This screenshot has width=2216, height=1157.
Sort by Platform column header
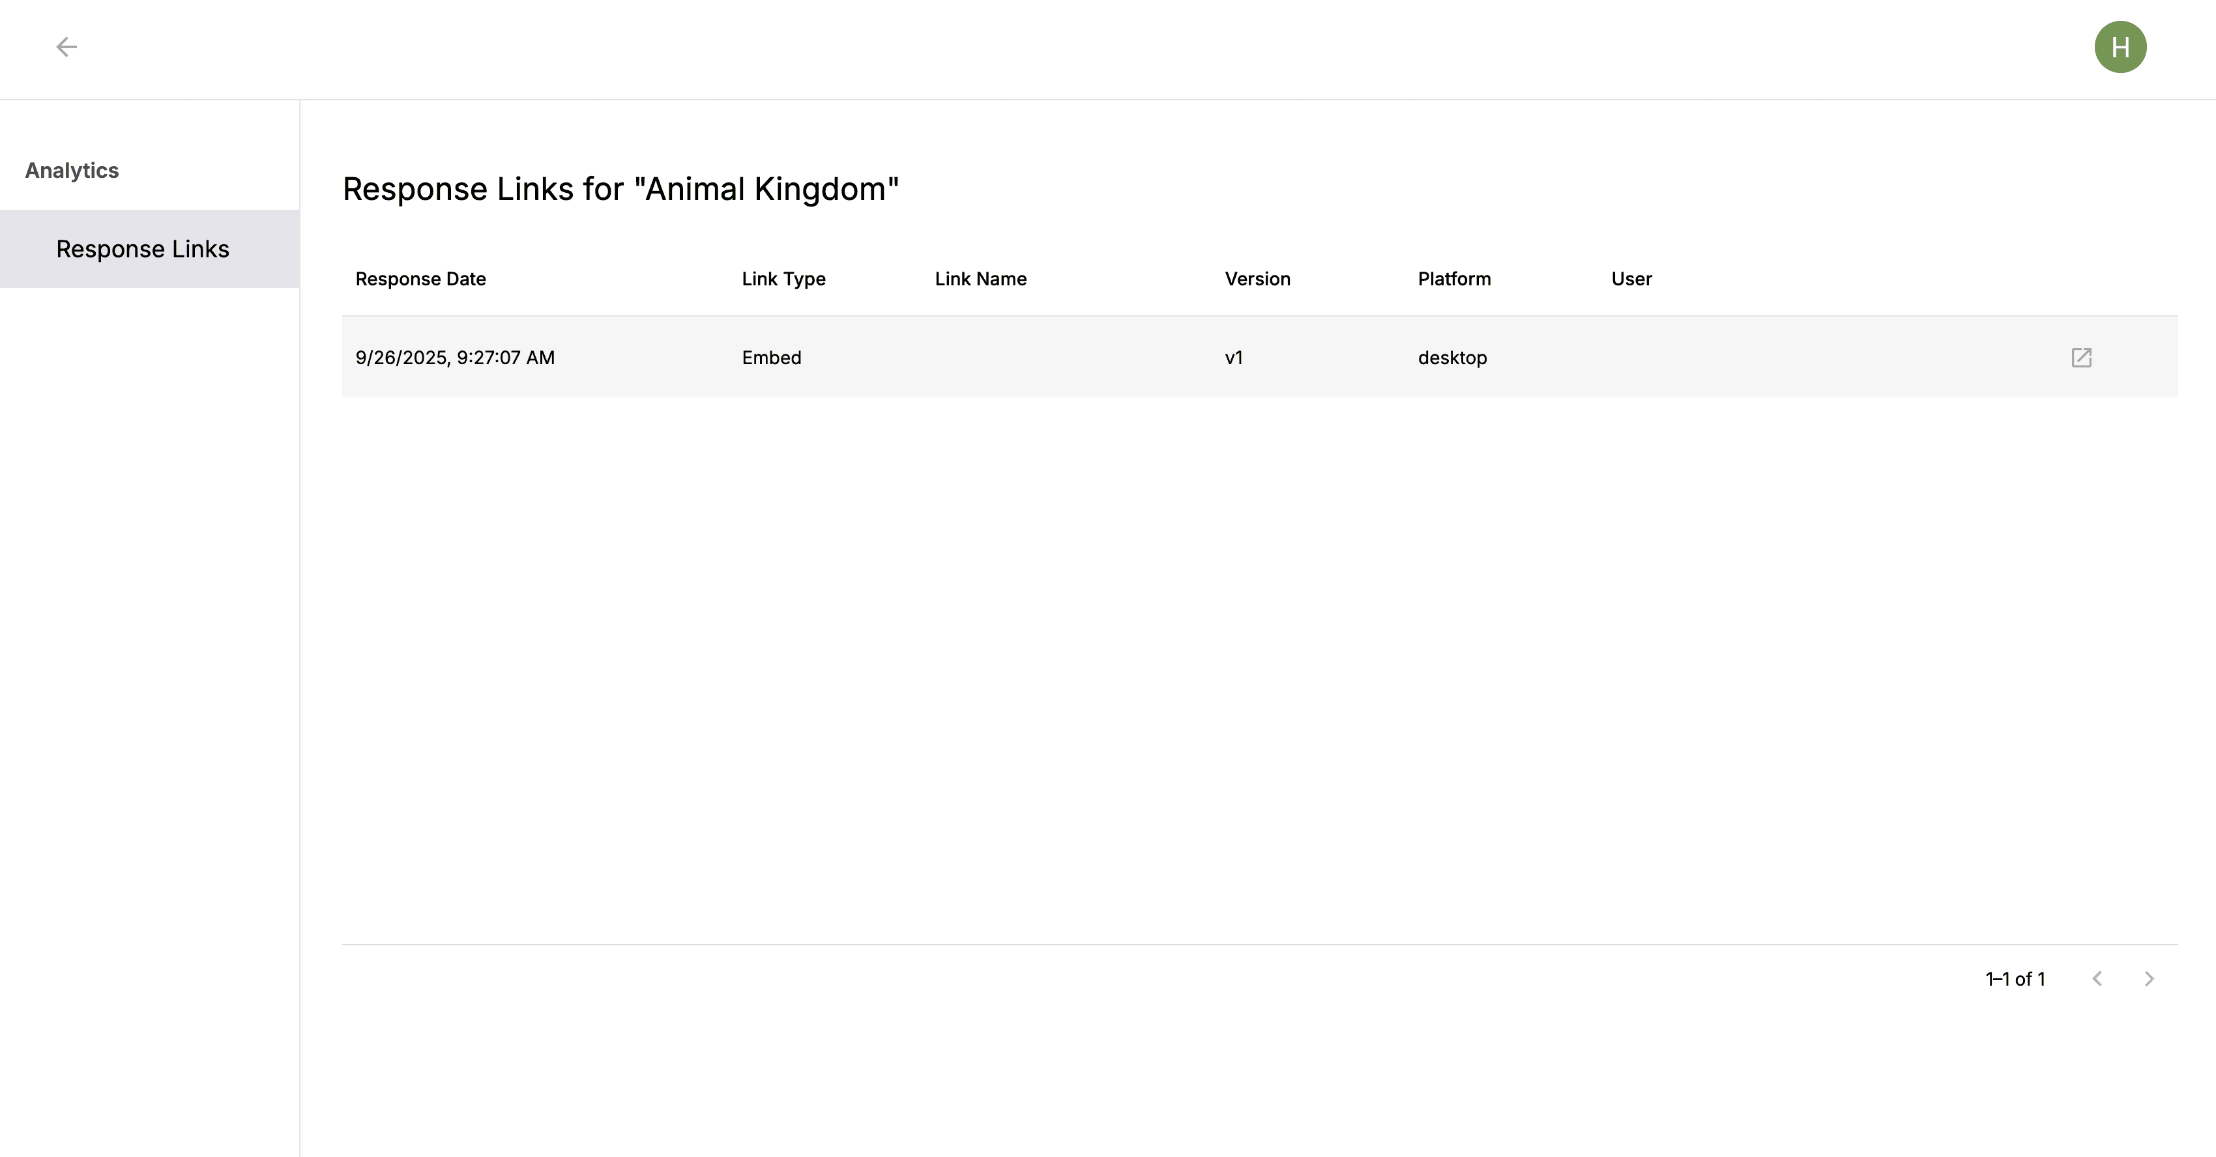1454,279
